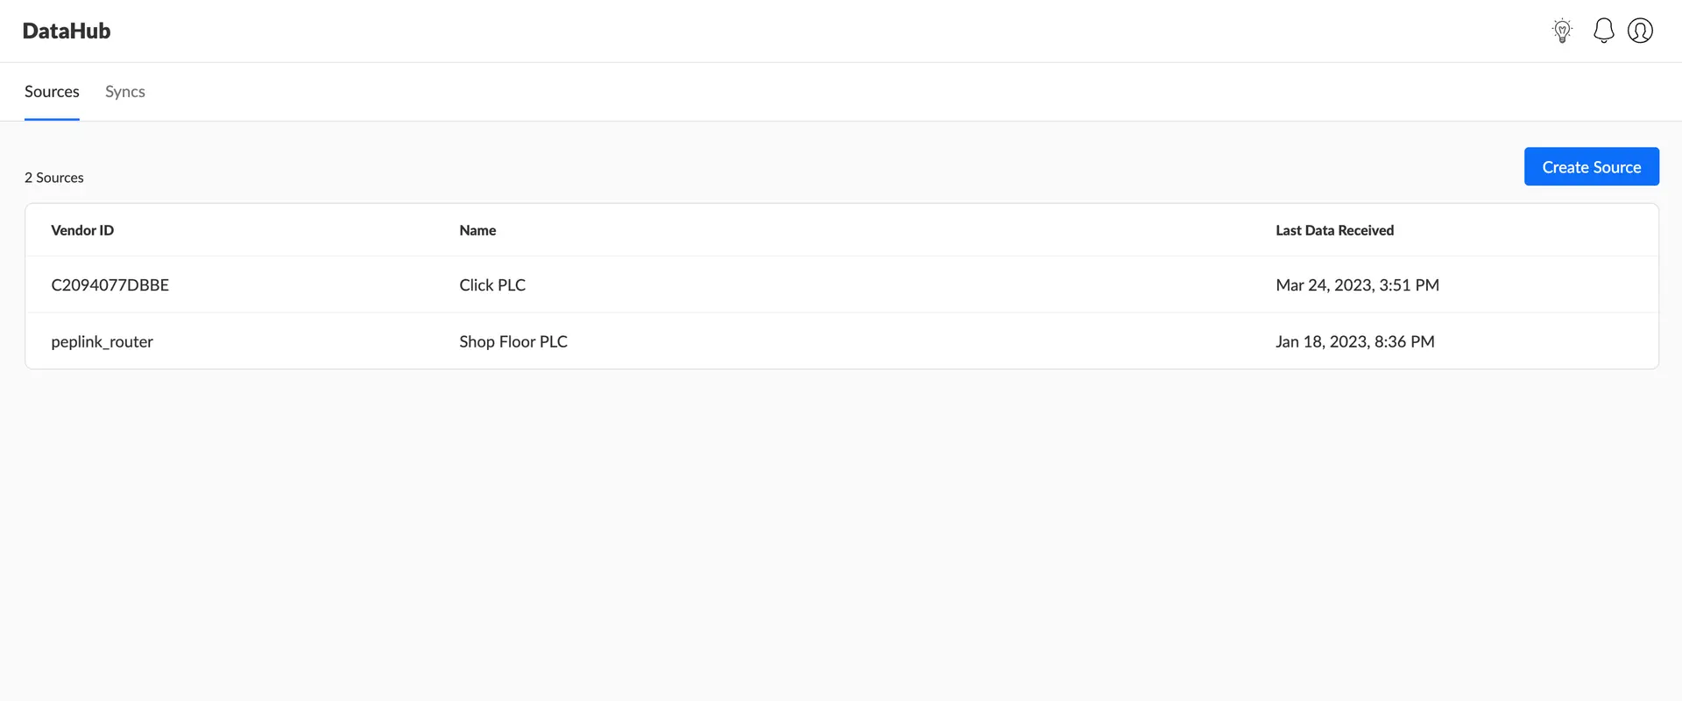Click the Last Data Received header

pos(1334,230)
